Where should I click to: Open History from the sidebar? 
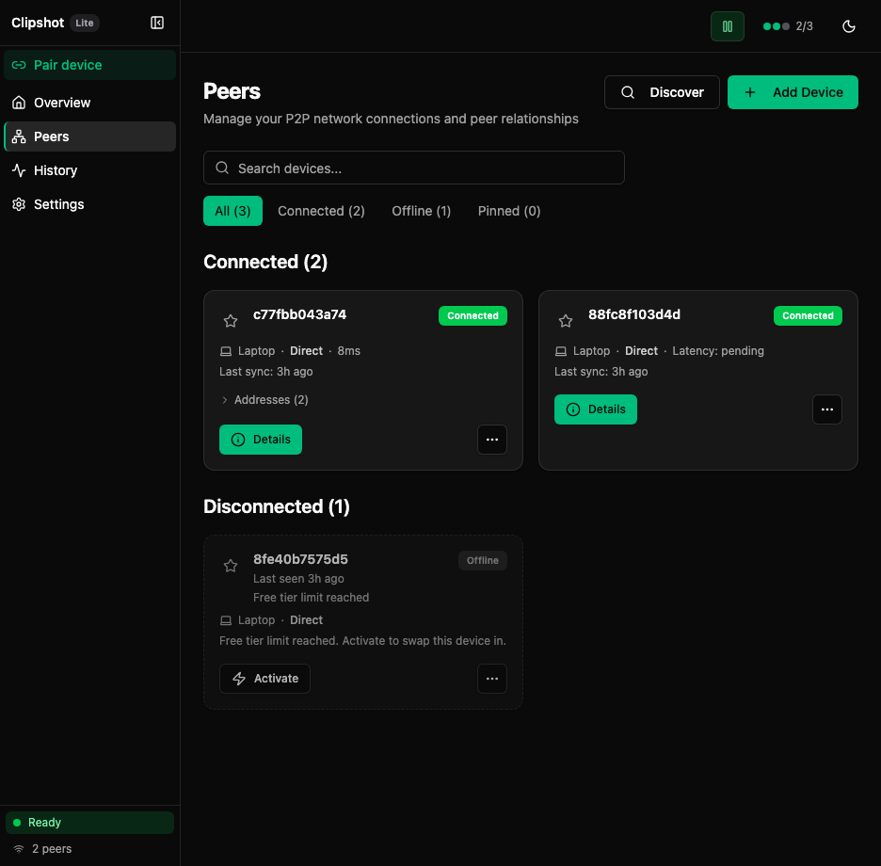57,170
